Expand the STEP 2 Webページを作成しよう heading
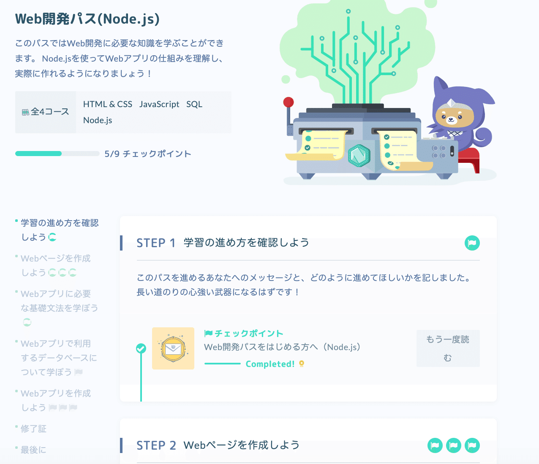539x464 pixels. [218, 445]
